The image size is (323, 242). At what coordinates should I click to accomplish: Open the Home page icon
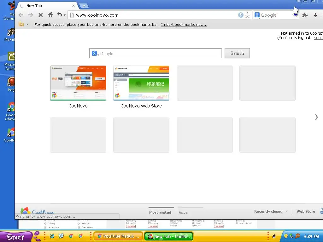(x=50, y=15)
